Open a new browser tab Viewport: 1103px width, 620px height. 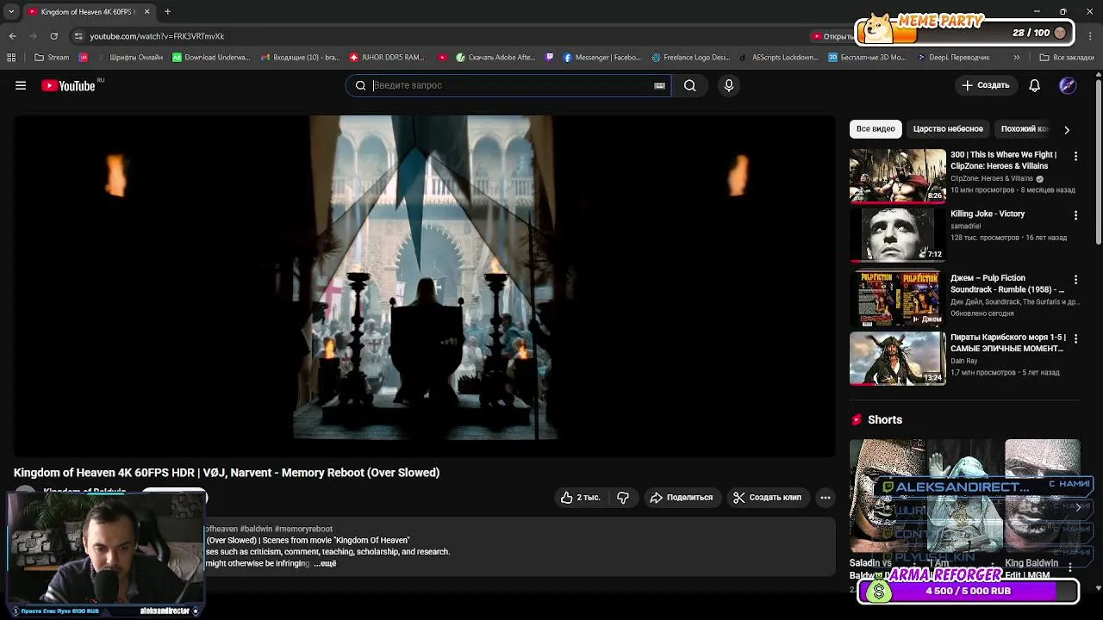(167, 11)
